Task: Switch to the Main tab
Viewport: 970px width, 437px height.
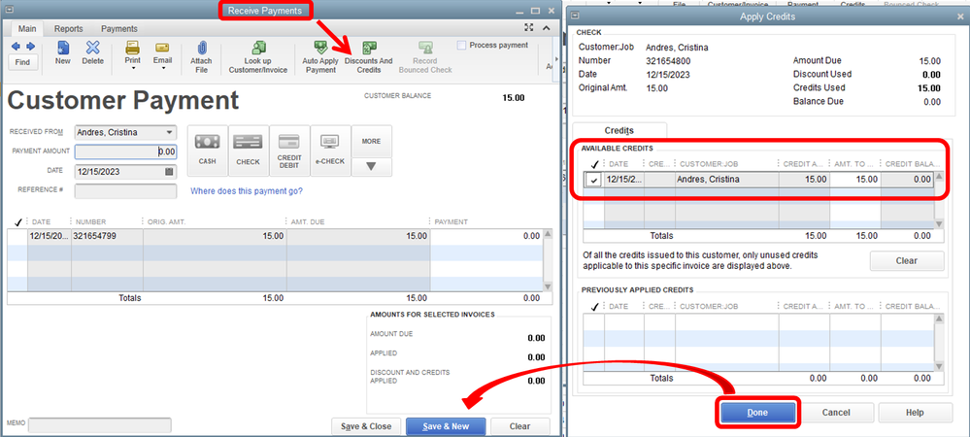Action: (26, 28)
